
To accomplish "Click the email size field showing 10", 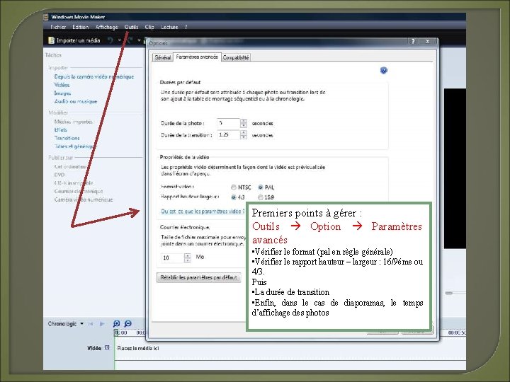I will coord(172,258).
